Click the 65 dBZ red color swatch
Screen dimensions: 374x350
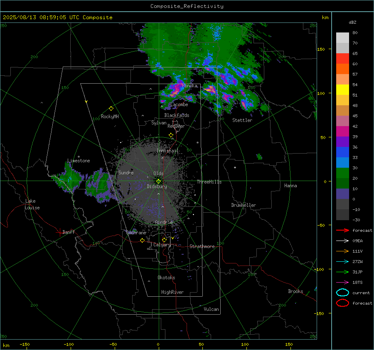coord(342,58)
